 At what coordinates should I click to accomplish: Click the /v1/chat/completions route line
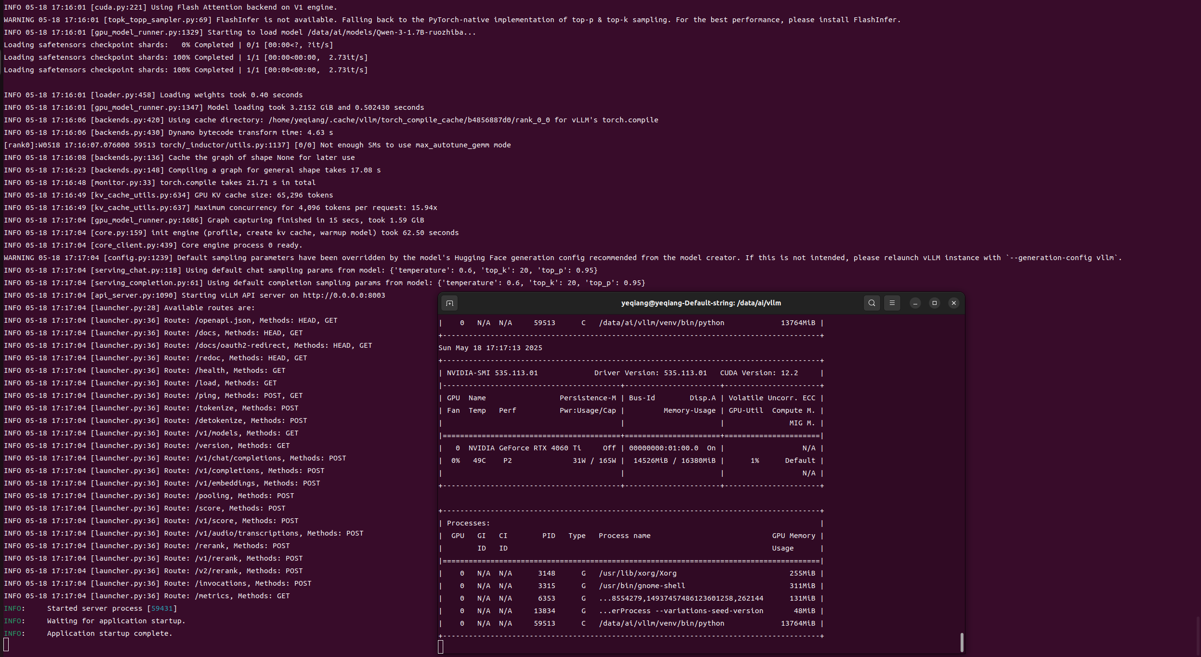[x=238, y=458]
